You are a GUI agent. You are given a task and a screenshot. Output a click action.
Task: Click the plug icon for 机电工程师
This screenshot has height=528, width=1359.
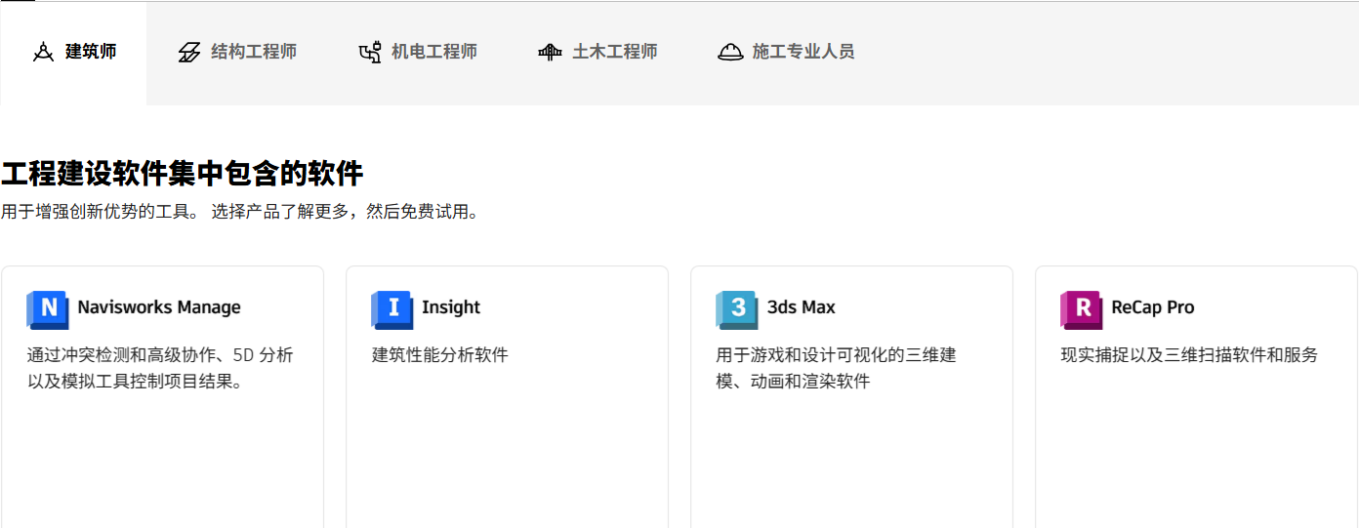(370, 53)
